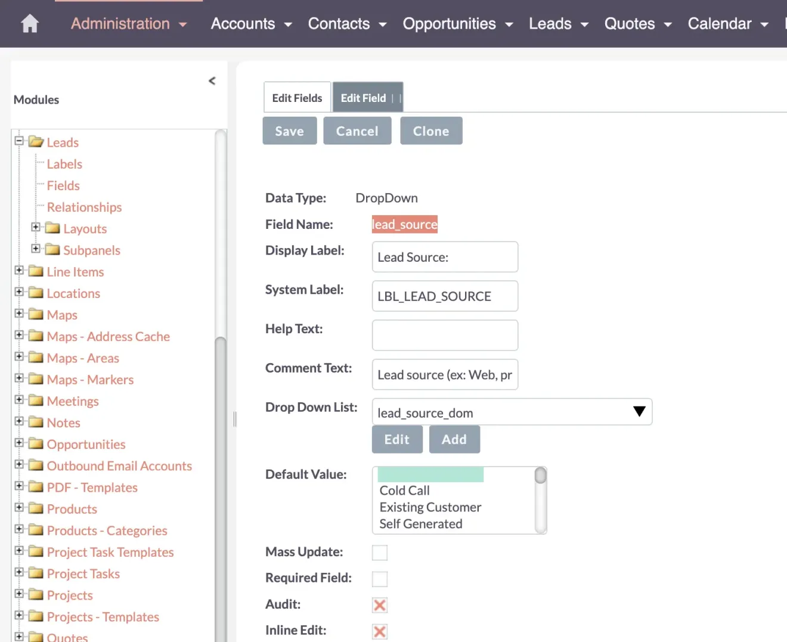The height and width of the screenshot is (642, 787).
Task: Expand the Layouts tree node
Action: click(x=36, y=227)
